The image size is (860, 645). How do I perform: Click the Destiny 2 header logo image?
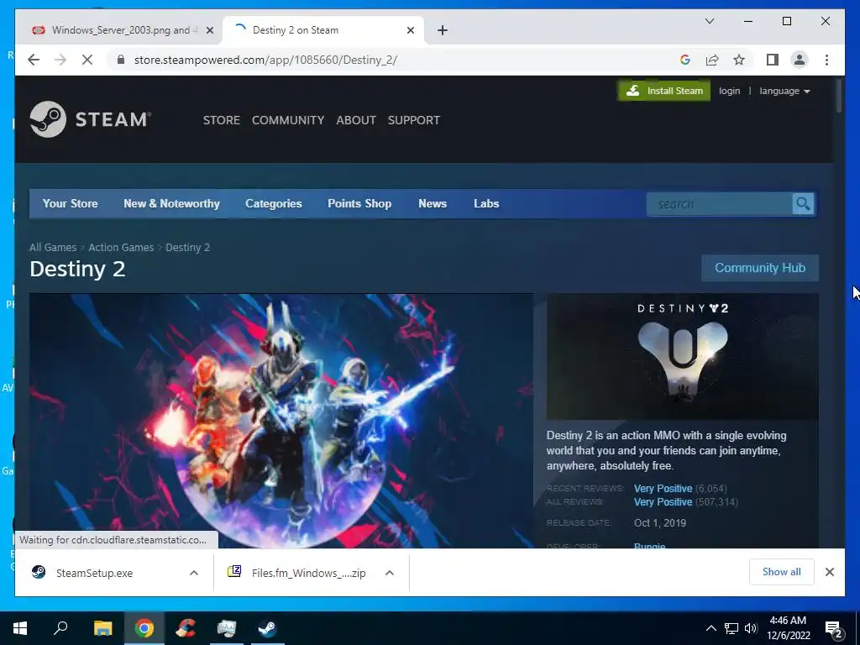[x=683, y=356]
